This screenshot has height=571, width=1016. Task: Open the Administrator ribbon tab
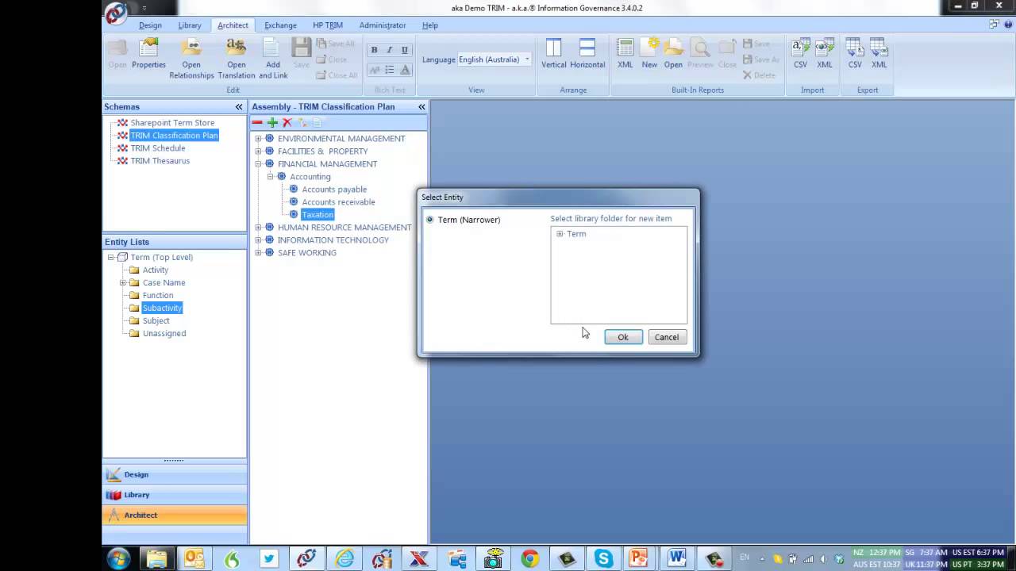383,25
